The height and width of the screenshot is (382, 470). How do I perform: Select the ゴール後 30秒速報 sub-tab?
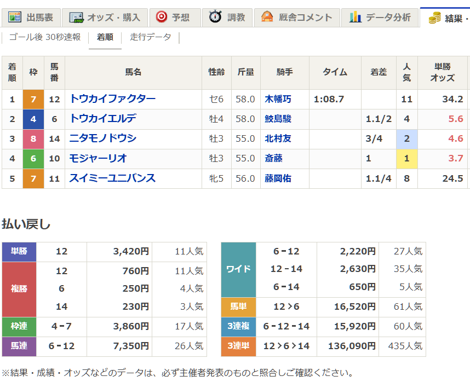pyautogui.click(x=45, y=37)
